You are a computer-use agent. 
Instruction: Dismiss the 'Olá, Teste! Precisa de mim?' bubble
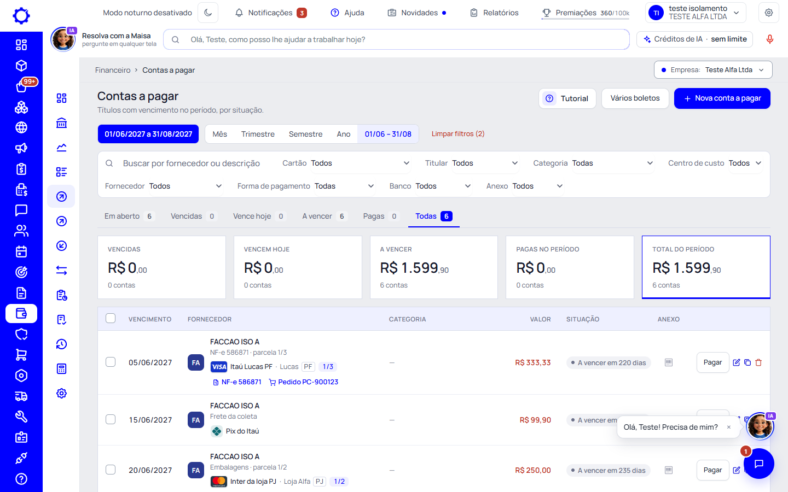click(x=729, y=427)
